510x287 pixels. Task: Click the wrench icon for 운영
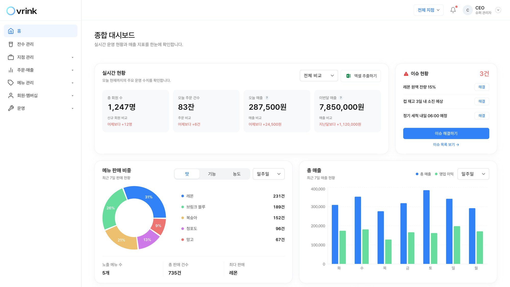coord(11,108)
